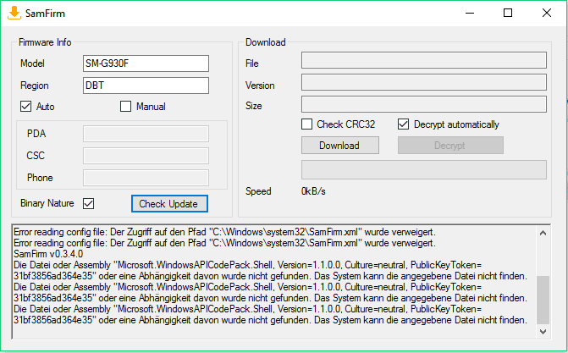
Task: Close the SamFirm window
Action: pyautogui.click(x=547, y=13)
